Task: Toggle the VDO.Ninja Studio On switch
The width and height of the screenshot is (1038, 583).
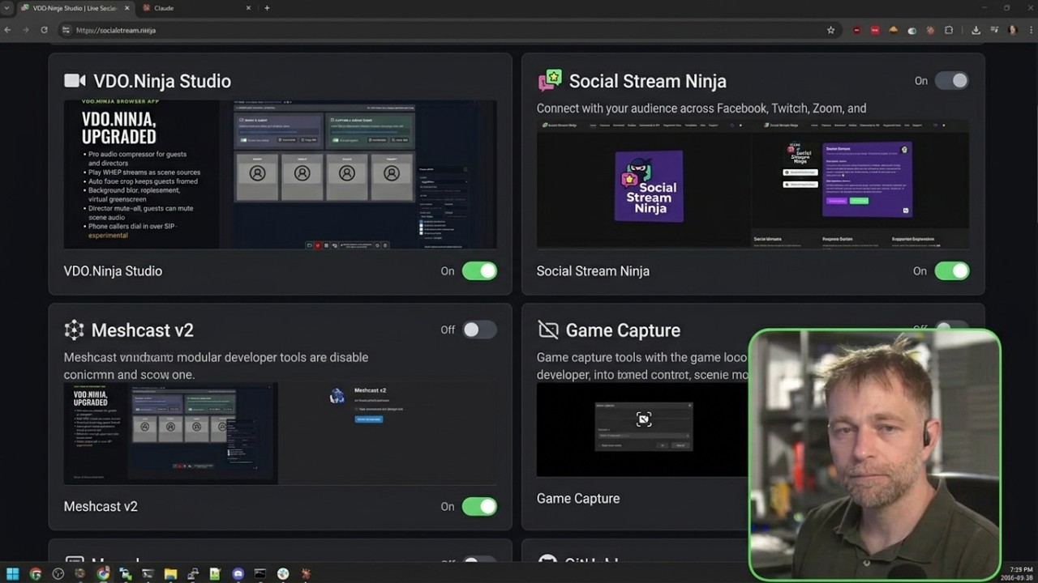Action: 479,271
